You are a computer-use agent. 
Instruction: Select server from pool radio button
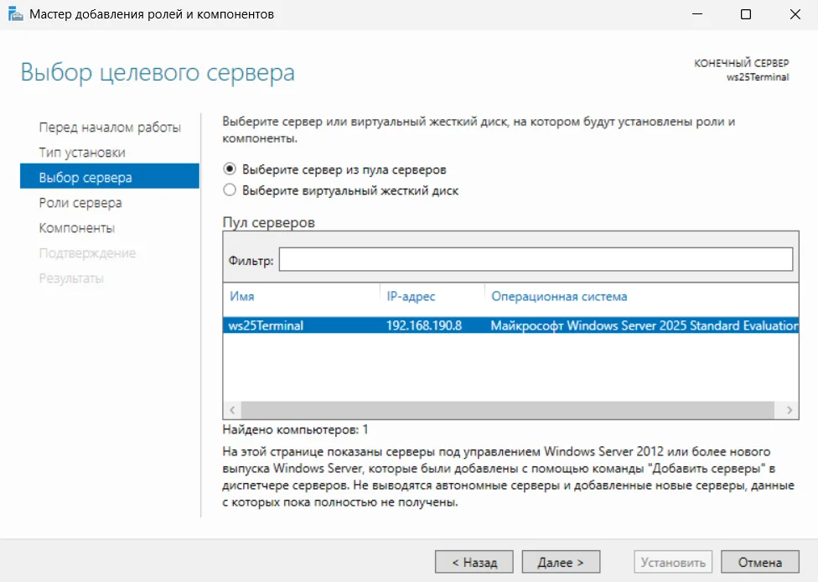(230, 169)
